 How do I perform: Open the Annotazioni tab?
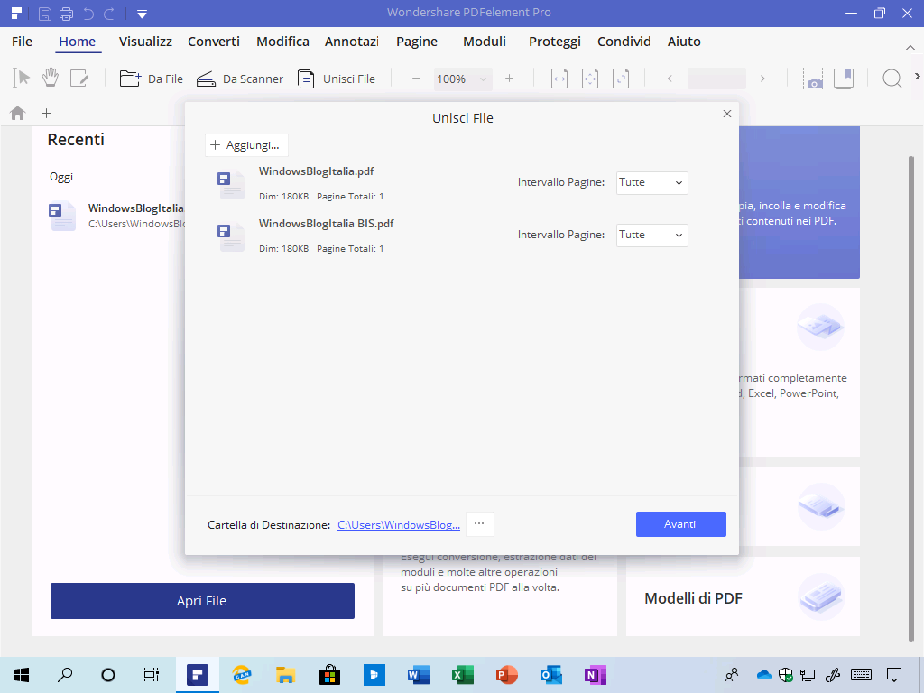pyautogui.click(x=352, y=42)
